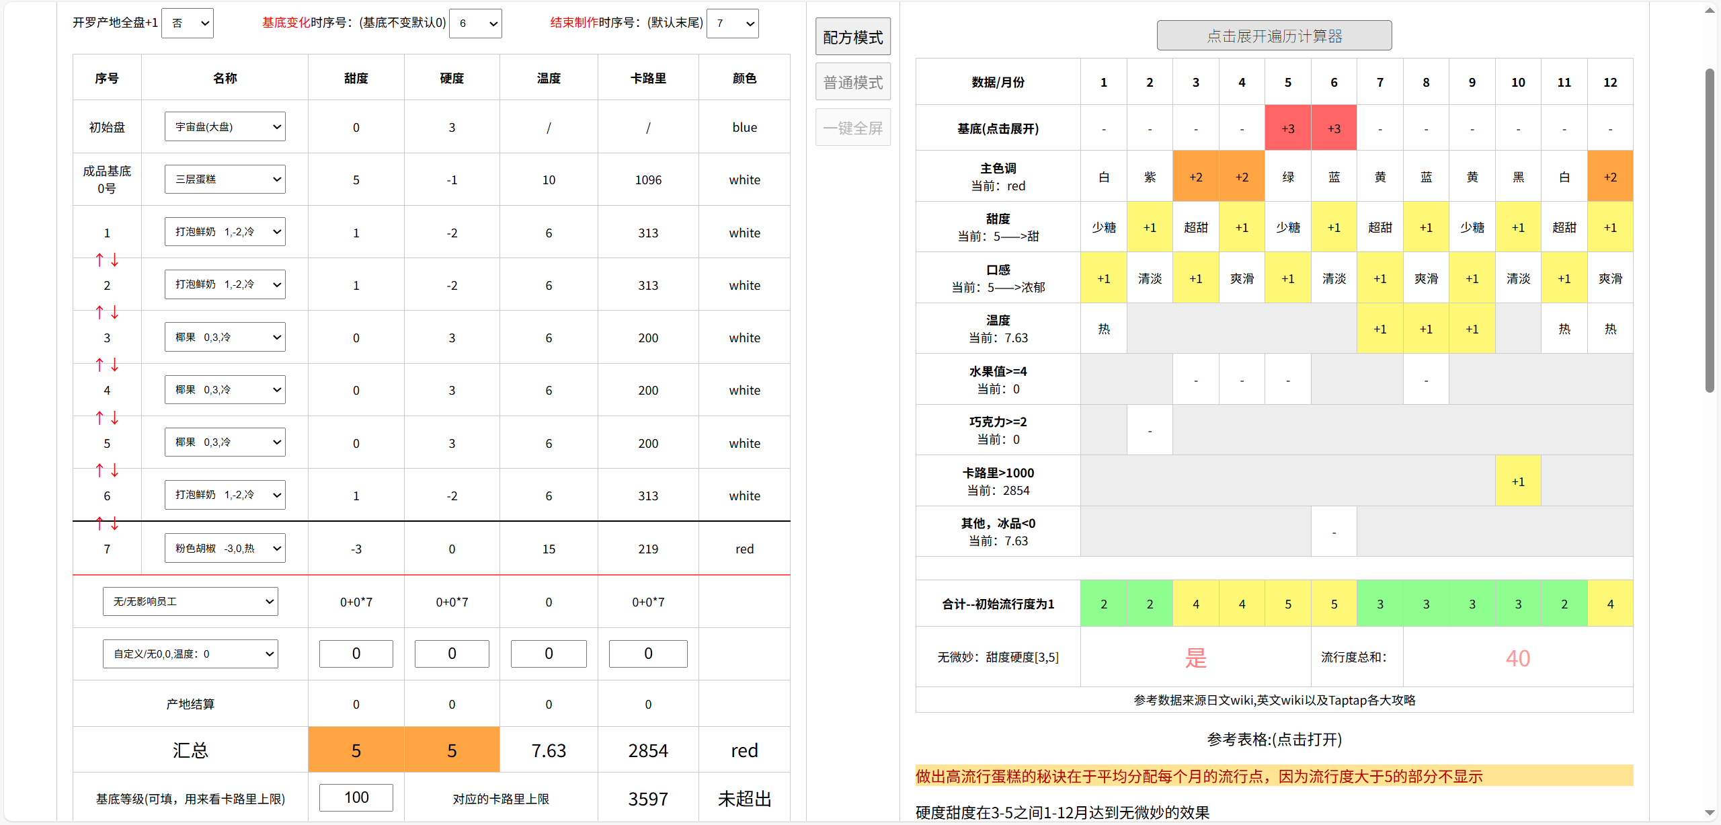1721x825 pixels.
Task: Click the 一键全屏 button
Action: click(x=853, y=128)
